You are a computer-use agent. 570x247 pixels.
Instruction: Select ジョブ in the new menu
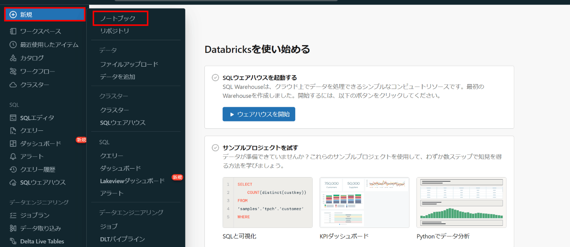tap(109, 226)
